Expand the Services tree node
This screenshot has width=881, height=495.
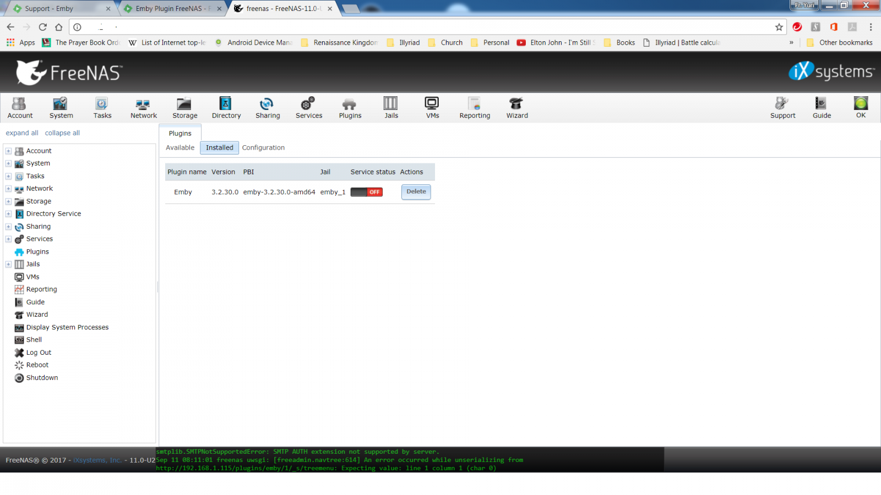(x=8, y=239)
